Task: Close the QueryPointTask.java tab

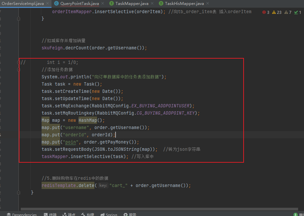Action: [x=103, y=3]
